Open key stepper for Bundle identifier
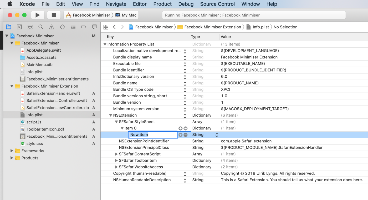The width and height of the screenshot is (368, 200). click(x=185, y=70)
